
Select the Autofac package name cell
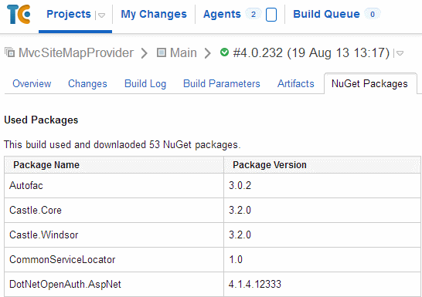click(114, 186)
